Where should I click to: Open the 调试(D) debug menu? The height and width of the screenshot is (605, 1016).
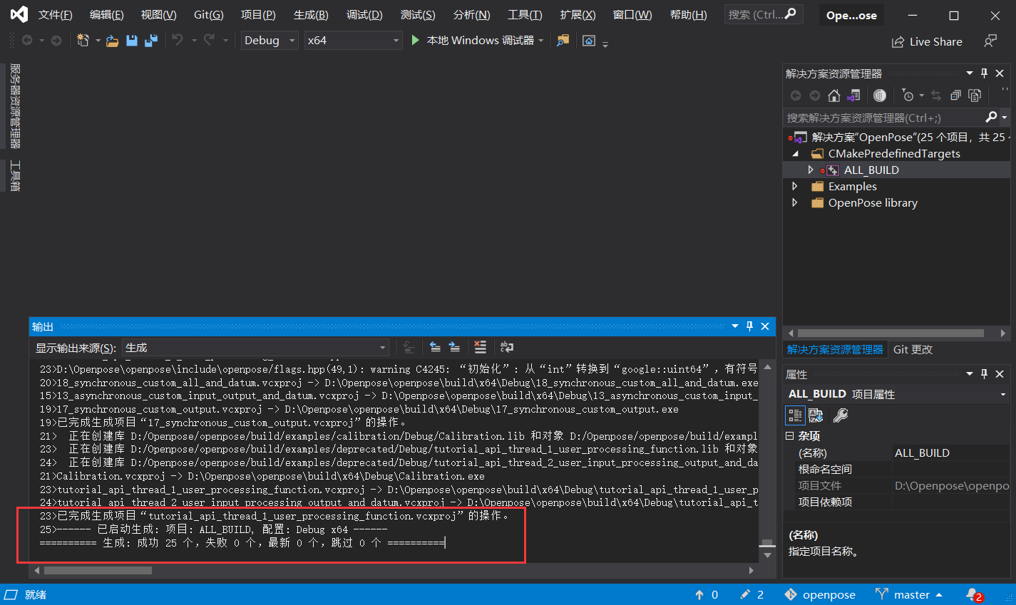point(364,15)
